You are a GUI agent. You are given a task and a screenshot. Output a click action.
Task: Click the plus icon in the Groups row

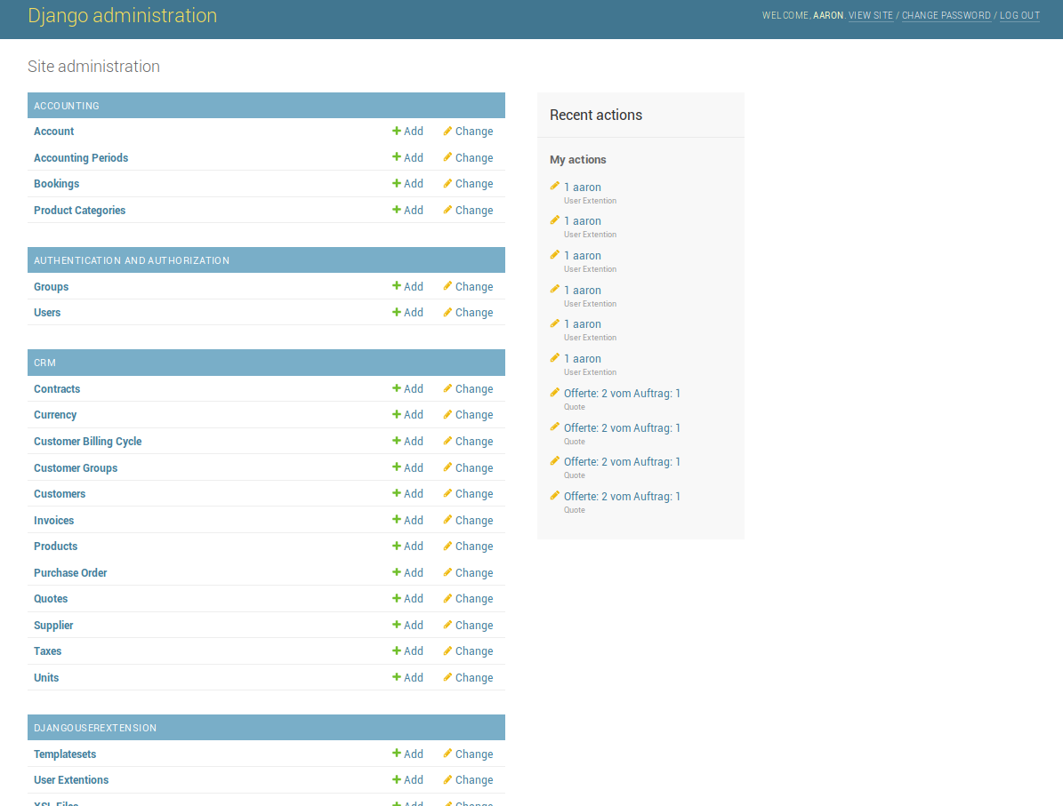click(397, 286)
